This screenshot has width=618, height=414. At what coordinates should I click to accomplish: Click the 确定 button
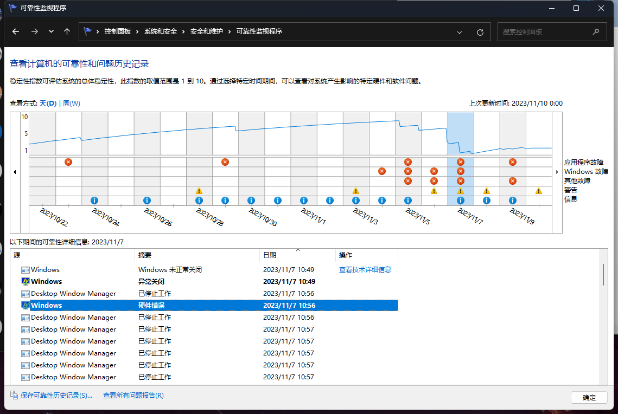[589, 397]
